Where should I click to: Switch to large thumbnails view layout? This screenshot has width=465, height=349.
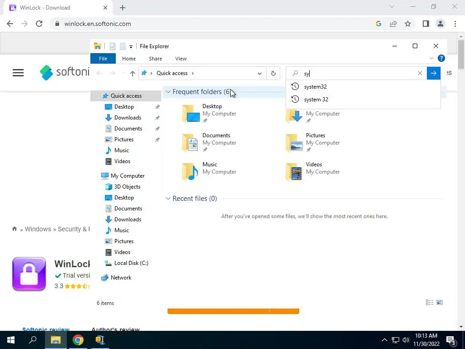click(440, 302)
